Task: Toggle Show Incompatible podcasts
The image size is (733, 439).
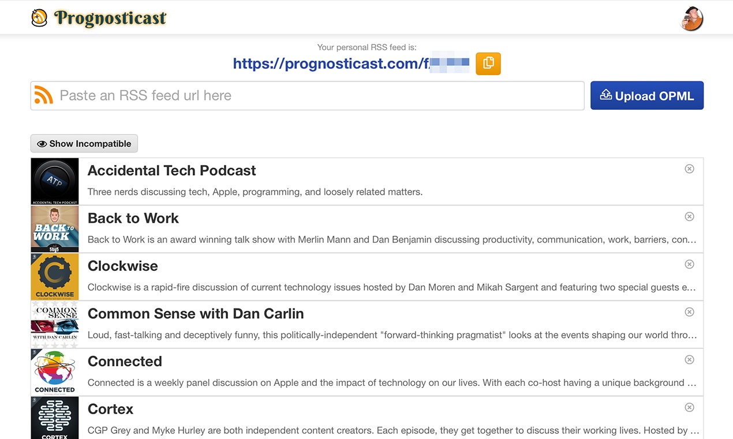Action: [x=84, y=143]
